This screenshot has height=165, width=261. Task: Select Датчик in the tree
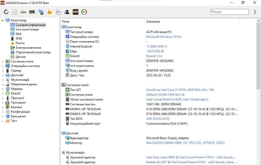21,57
